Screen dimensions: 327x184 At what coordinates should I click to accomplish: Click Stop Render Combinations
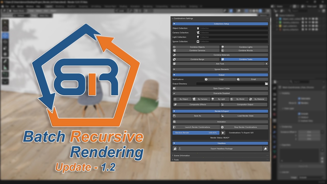click(x=244, y=127)
